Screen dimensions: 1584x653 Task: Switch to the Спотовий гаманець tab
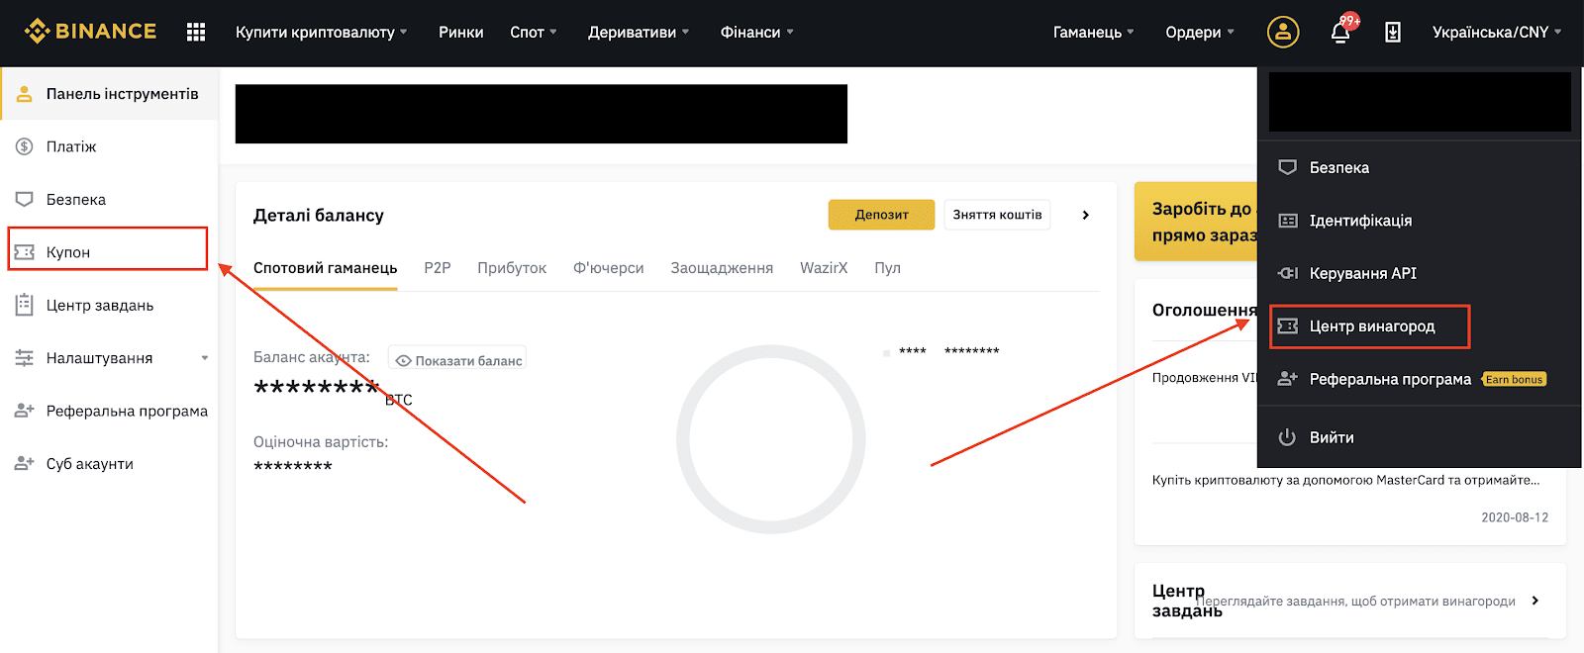[x=326, y=268]
